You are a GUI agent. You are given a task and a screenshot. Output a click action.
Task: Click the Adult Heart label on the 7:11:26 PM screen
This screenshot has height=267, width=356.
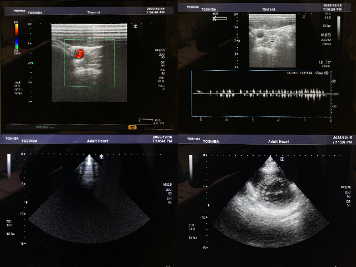(x=278, y=141)
